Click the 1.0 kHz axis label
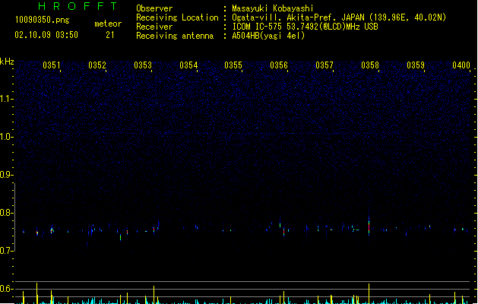This screenshot has height=304, width=478. click(7, 137)
